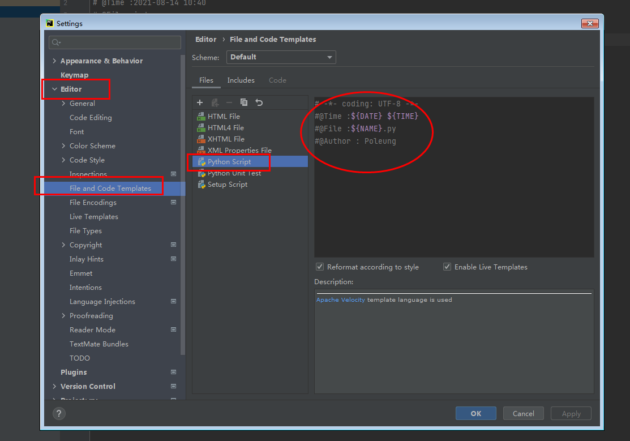Select the XML Properties File template
Screen dimensions: 630x441
click(x=250, y=151)
